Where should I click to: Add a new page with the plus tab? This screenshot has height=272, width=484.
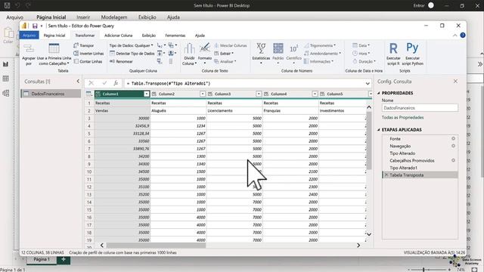64,259
